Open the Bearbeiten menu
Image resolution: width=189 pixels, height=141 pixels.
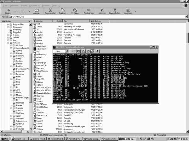15,6
